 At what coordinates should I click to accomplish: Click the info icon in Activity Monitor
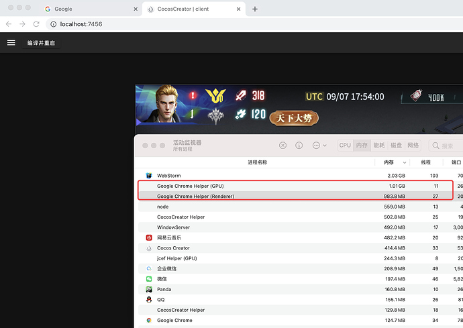click(x=299, y=146)
